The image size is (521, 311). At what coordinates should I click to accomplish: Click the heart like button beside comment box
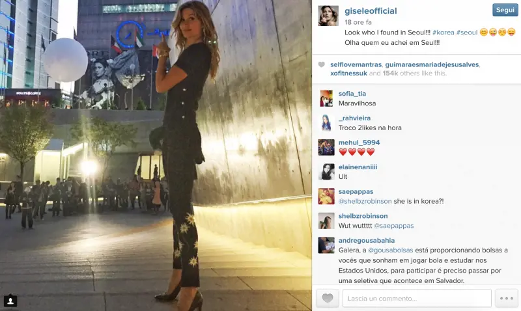[x=328, y=298]
